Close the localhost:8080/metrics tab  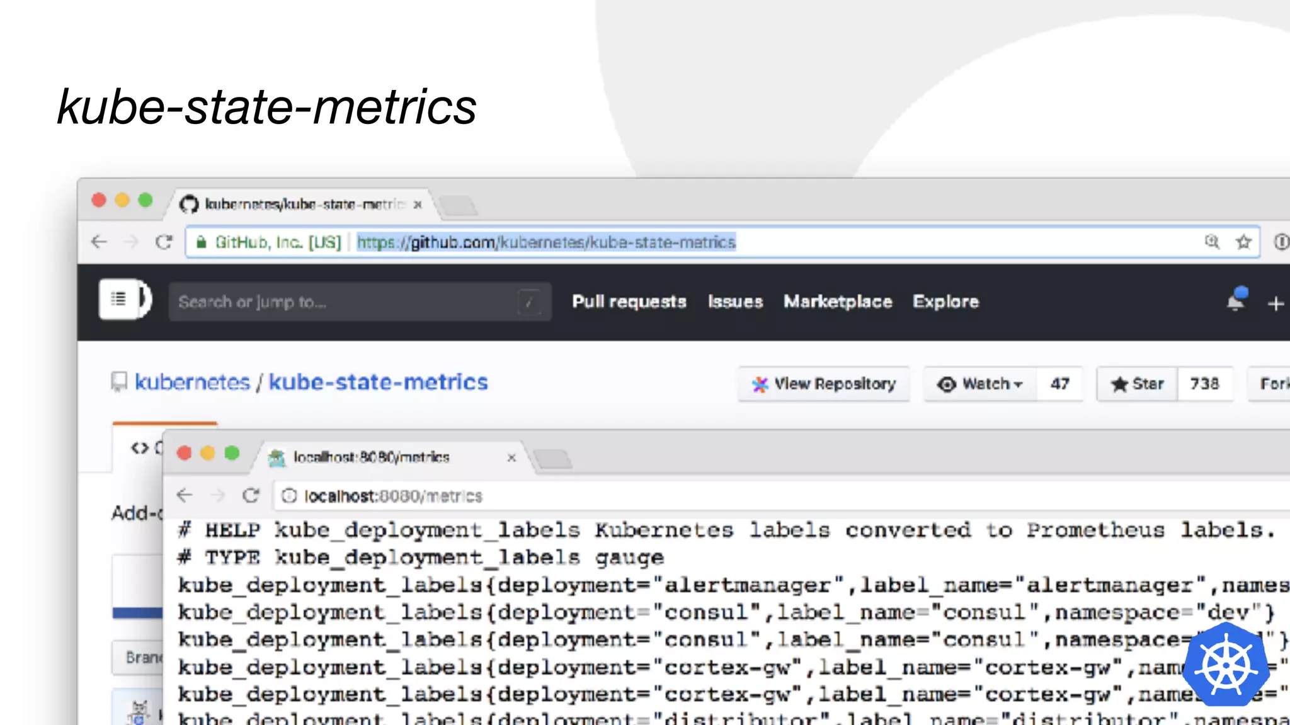pos(511,458)
